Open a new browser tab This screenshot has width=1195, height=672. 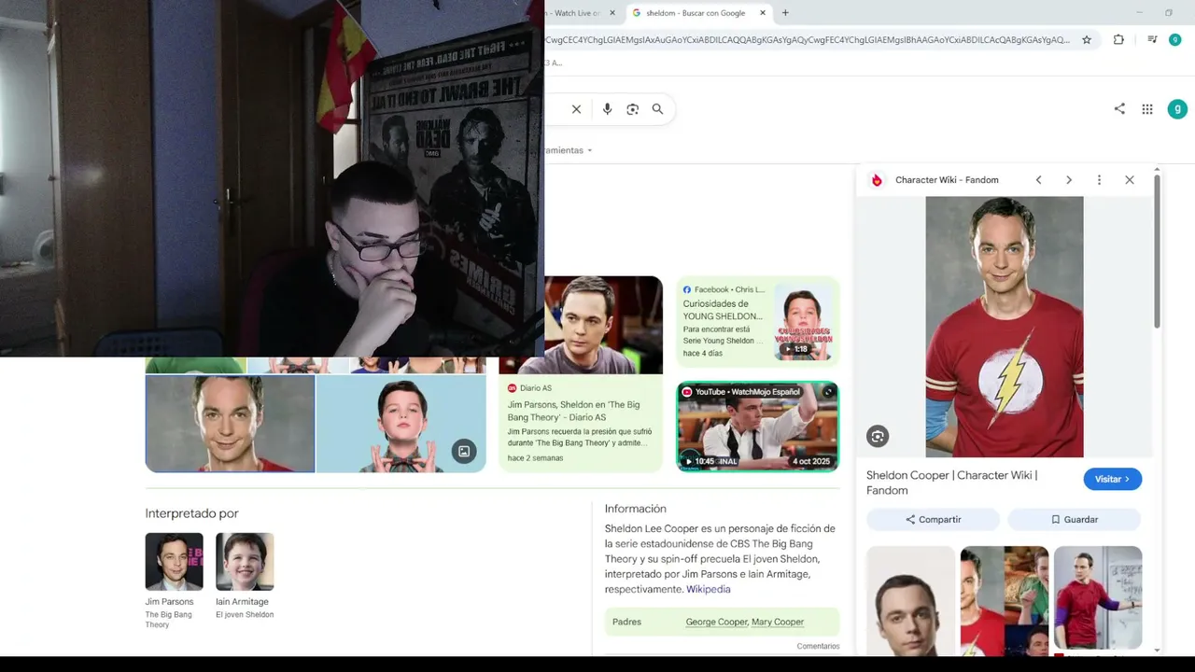coord(785,13)
